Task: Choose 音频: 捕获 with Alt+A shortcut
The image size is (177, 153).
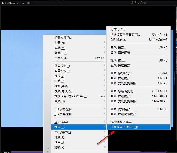Action: point(118,47)
